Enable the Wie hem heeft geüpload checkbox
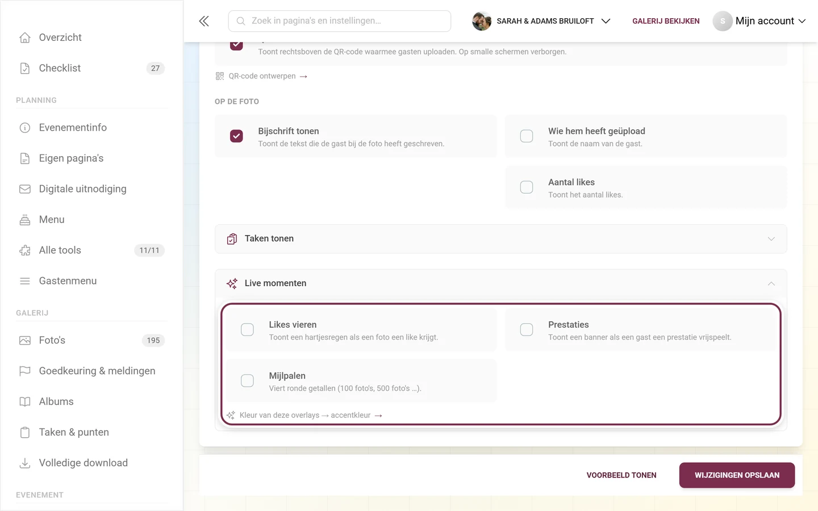The width and height of the screenshot is (818, 511). pyautogui.click(x=527, y=136)
